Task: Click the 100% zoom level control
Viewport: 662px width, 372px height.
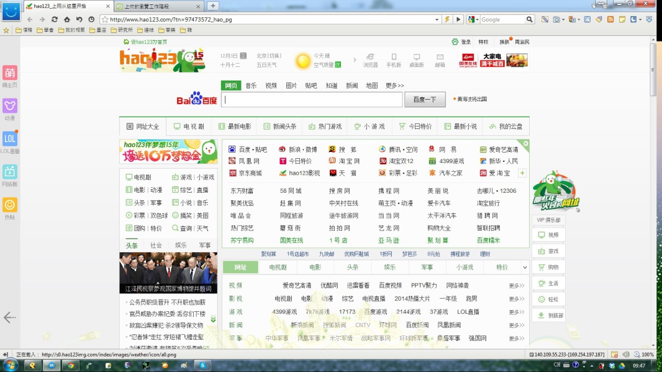Action: pos(644,354)
